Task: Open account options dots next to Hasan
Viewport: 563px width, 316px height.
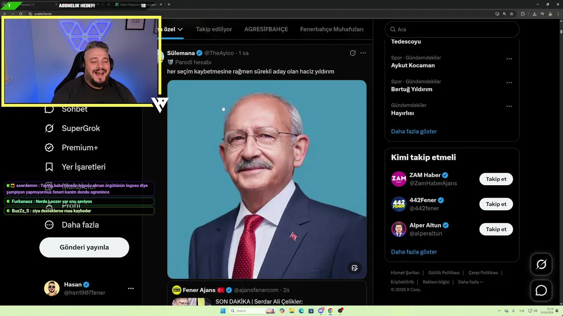Action: pos(131,288)
